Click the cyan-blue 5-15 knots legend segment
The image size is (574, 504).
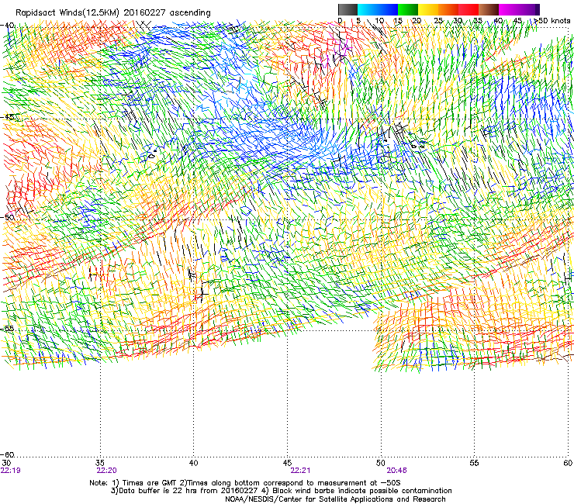click(x=378, y=9)
